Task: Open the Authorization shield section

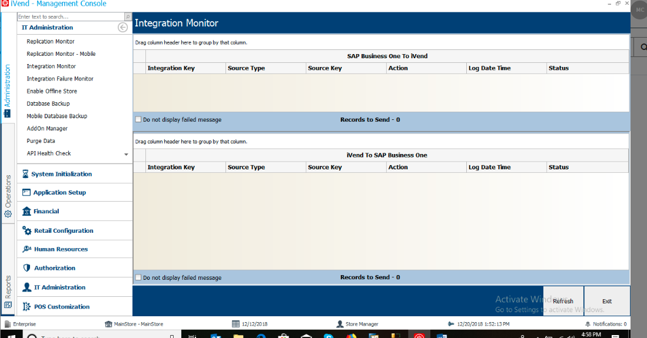Action: click(75, 268)
